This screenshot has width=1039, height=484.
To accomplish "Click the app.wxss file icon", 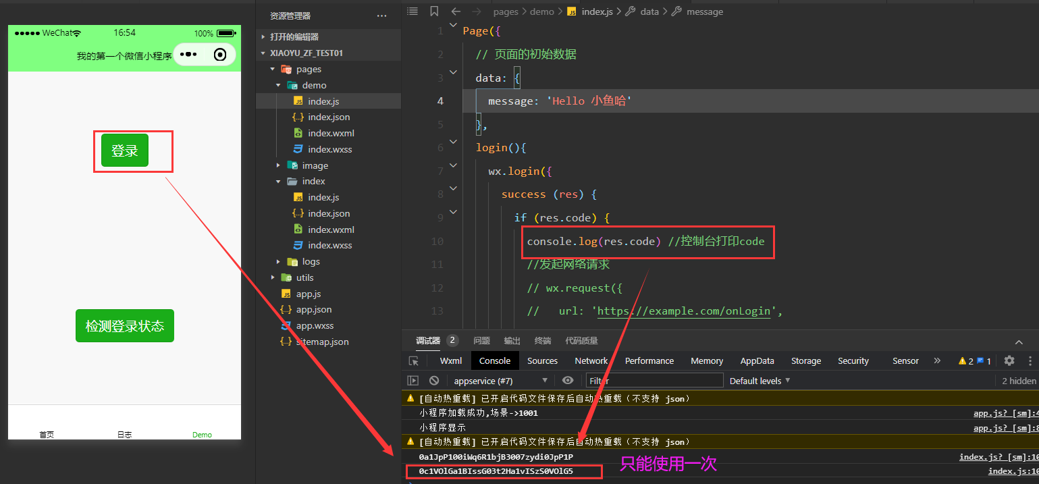I will tap(286, 325).
